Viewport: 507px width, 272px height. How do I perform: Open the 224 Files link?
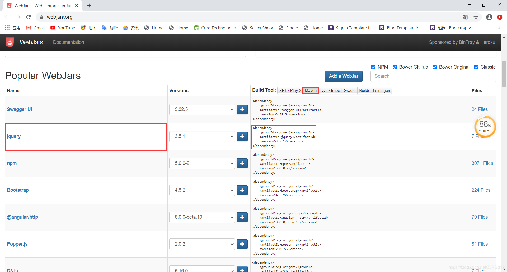[481, 190]
